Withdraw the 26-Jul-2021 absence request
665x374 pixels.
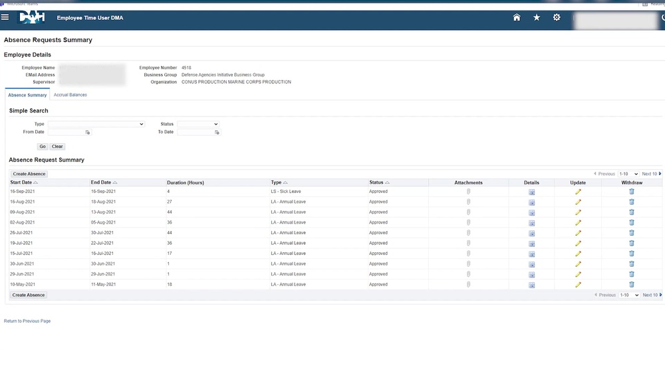(632, 233)
